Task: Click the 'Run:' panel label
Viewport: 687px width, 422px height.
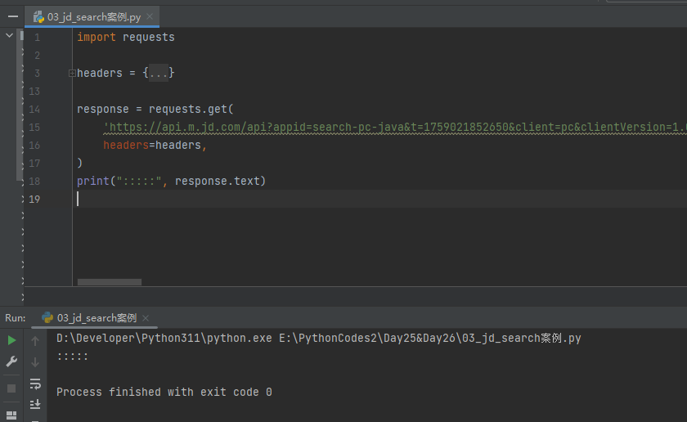Action: (x=16, y=318)
